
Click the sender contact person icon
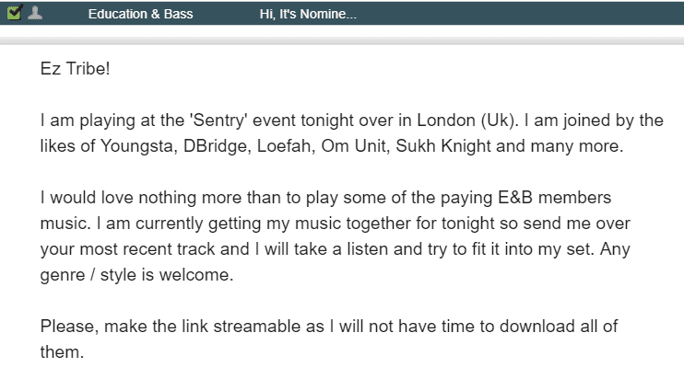(x=34, y=14)
